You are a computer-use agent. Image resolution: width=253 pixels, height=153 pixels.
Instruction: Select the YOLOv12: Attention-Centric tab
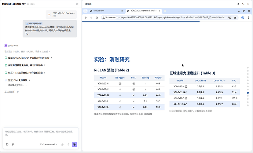[143, 11]
